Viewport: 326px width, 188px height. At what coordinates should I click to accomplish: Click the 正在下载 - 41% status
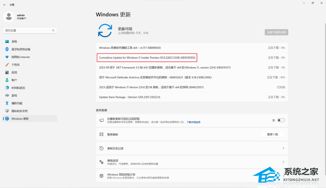tap(276, 77)
